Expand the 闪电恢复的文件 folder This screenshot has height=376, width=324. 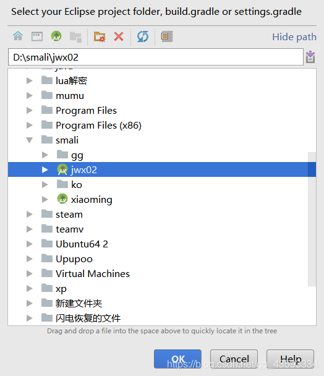[x=30, y=318]
